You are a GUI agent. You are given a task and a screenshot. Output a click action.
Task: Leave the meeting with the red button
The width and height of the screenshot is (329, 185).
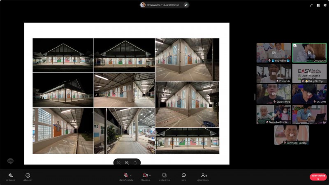[318, 177]
